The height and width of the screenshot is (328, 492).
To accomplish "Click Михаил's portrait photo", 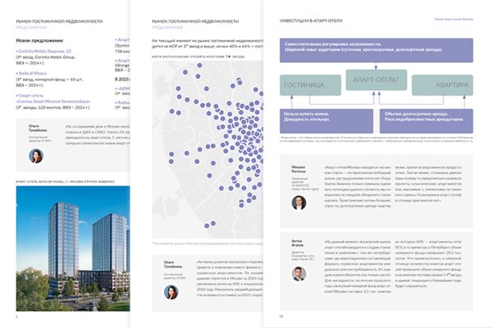I will pyautogui.click(x=298, y=203).
